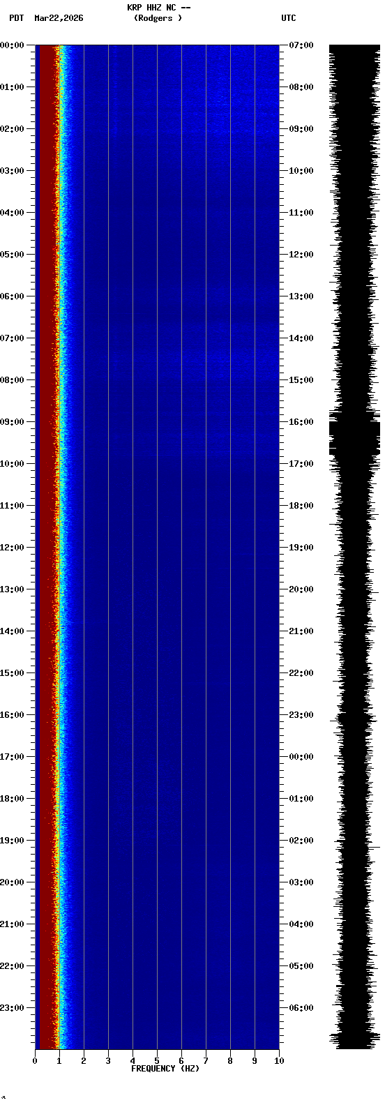385x1105 pixels.
Task: Click the PDT time label '12:00'
Action: point(12,548)
